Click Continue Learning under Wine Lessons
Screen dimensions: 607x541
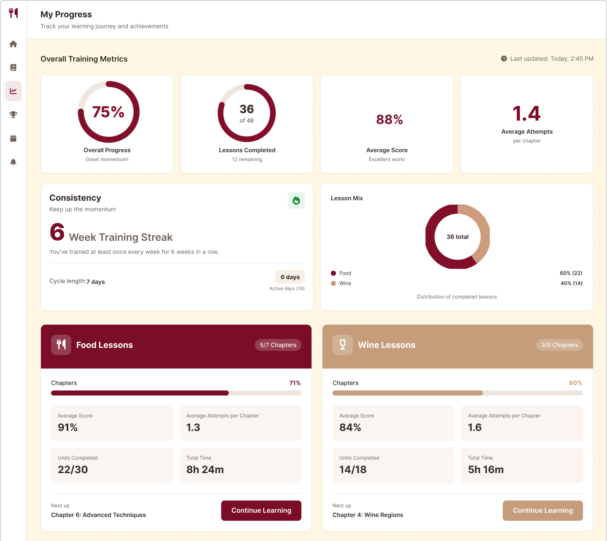click(543, 510)
